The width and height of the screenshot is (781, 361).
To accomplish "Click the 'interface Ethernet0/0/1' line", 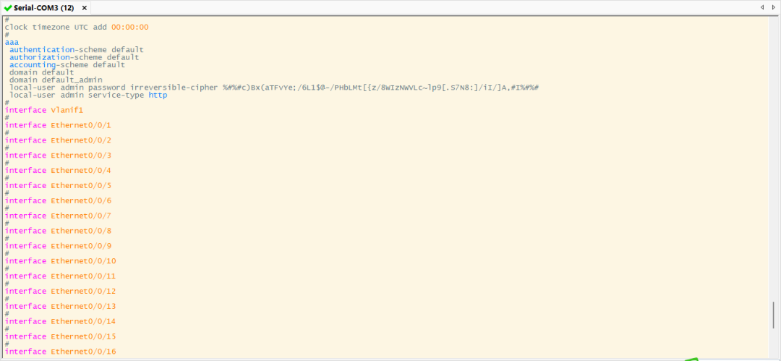I will (x=58, y=125).
